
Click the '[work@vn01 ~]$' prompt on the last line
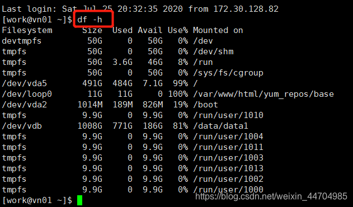tap(37, 200)
